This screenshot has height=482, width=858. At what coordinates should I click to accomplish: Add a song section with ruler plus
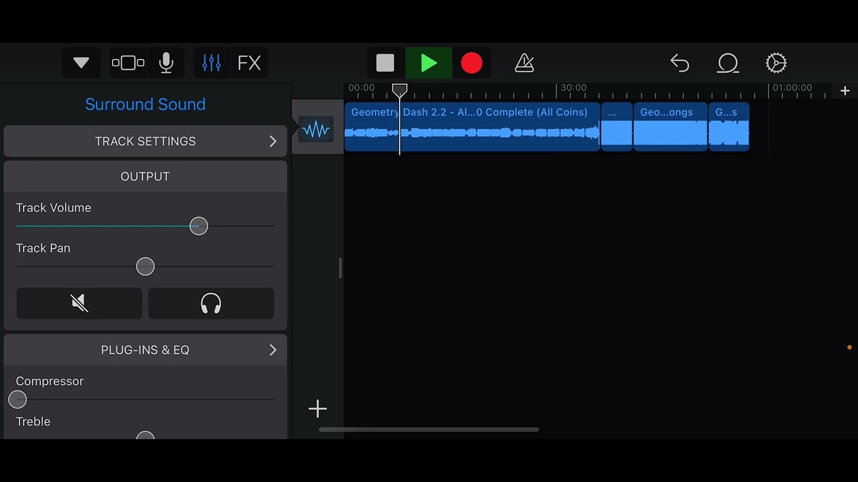tap(845, 90)
